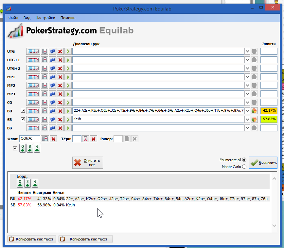This screenshot has width=284, height=248.
Task: Open card selector for UTG+1 row
Action: click(44, 60)
